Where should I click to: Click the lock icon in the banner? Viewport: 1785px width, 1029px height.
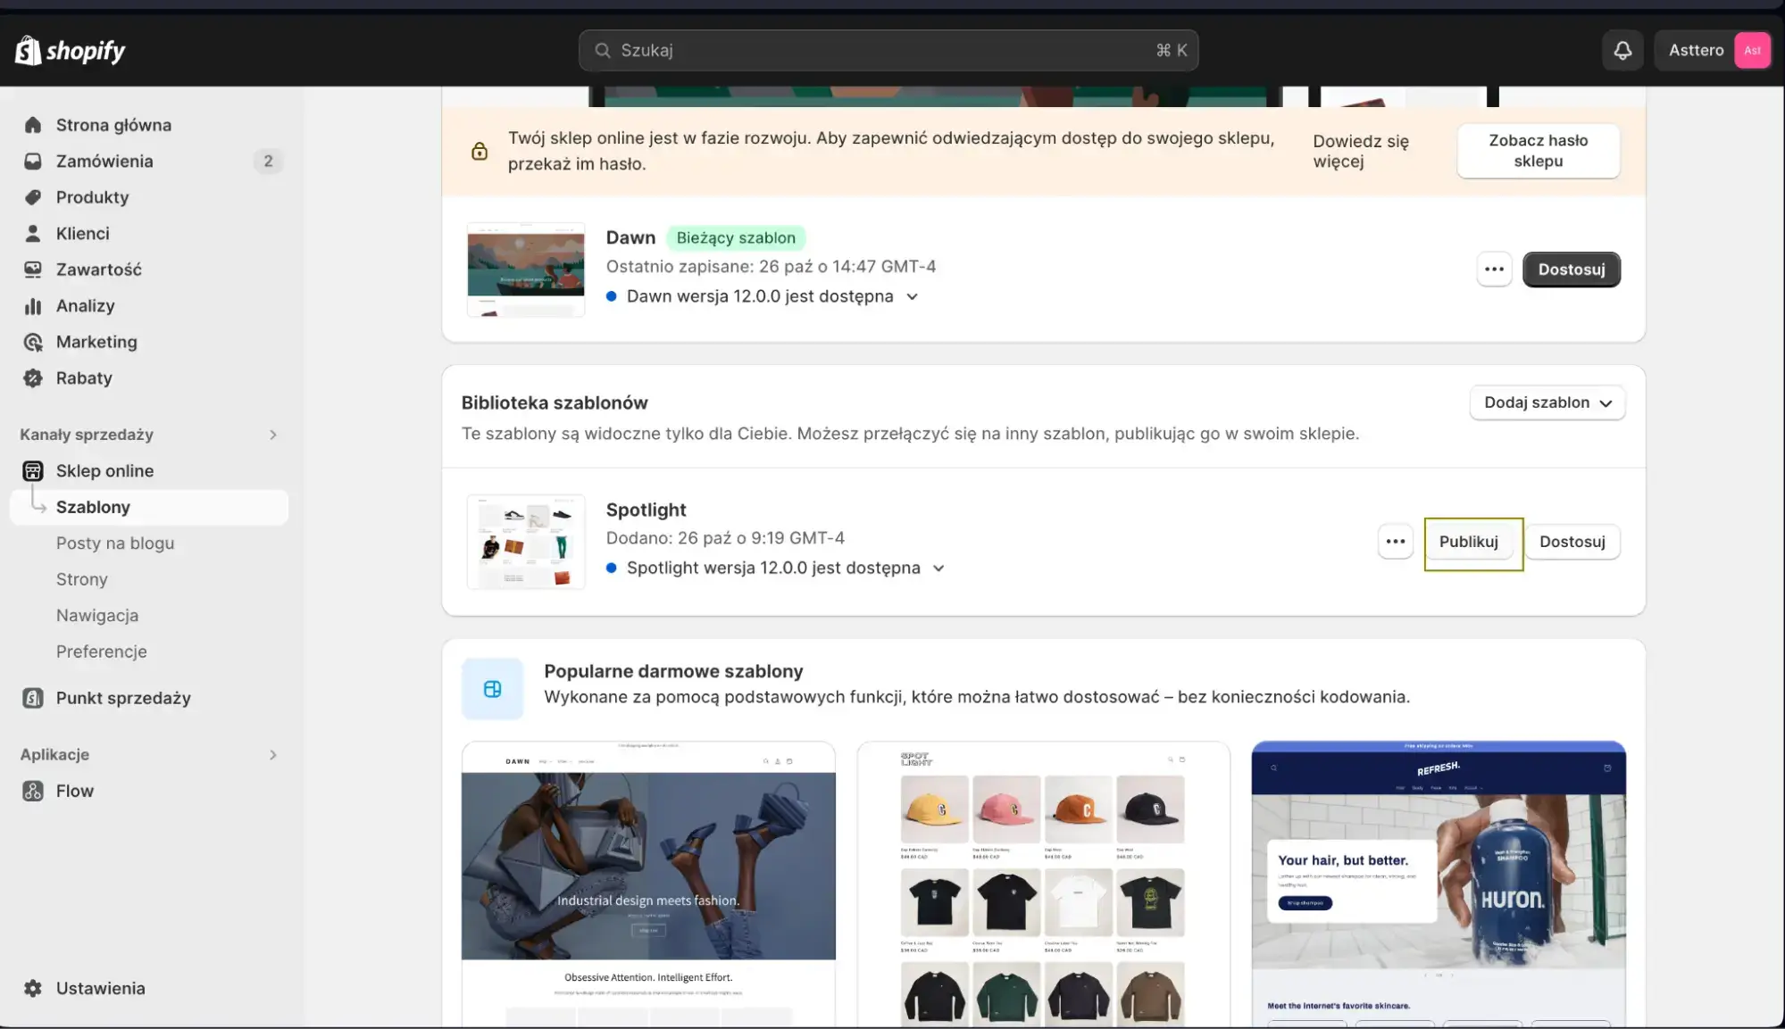(480, 151)
